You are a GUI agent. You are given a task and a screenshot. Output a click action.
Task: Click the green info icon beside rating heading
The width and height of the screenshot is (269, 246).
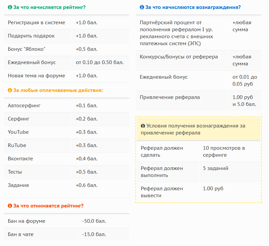[x=10, y=7]
